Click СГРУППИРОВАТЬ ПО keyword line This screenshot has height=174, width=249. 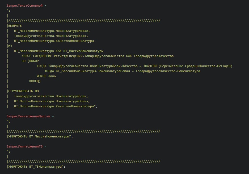coord(23,91)
